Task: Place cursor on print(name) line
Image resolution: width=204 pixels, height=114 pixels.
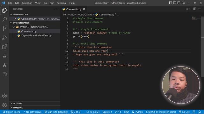Action: 81,36
